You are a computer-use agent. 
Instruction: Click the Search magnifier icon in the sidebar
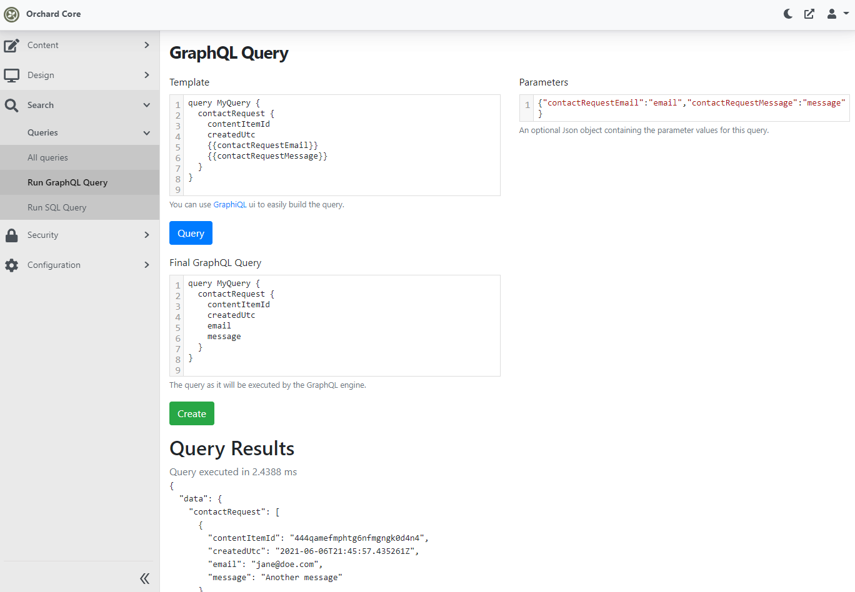click(11, 106)
